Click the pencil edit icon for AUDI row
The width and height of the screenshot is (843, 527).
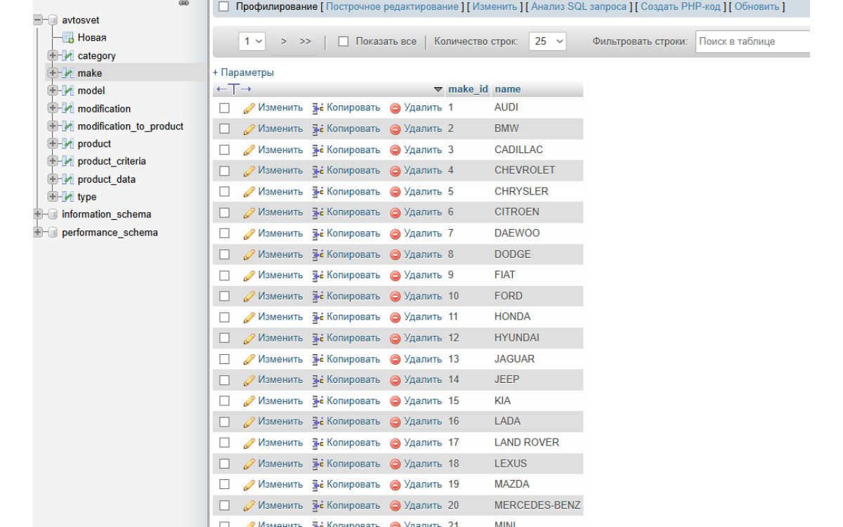(x=249, y=108)
